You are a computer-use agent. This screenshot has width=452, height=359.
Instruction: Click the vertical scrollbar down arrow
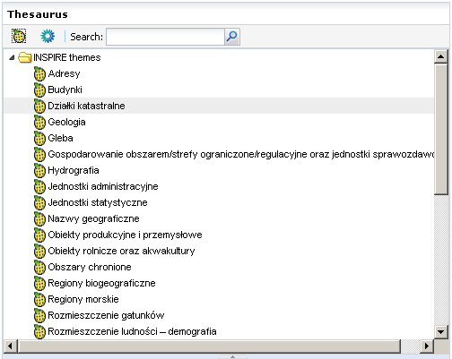[x=441, y=331]
